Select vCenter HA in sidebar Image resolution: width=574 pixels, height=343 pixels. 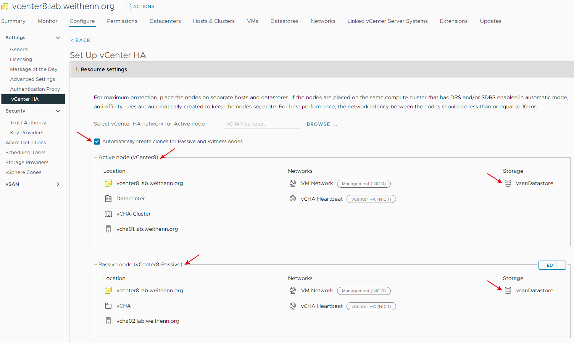[x=33, y=99]
